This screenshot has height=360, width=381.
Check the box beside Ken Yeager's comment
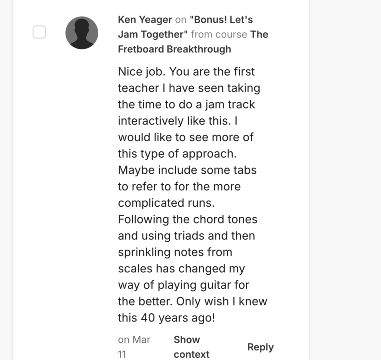click(39, 32)
